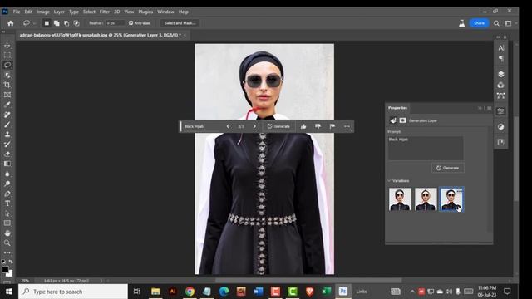Viewport: 532px width, 299px height.
Task: Open the Character panel icon
Action: (x=500, y=48)
